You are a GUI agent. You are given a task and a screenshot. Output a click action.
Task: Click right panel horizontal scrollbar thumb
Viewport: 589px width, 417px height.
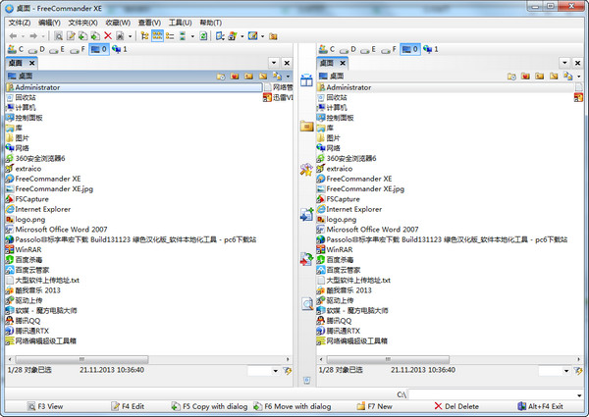tap(388, 359)
